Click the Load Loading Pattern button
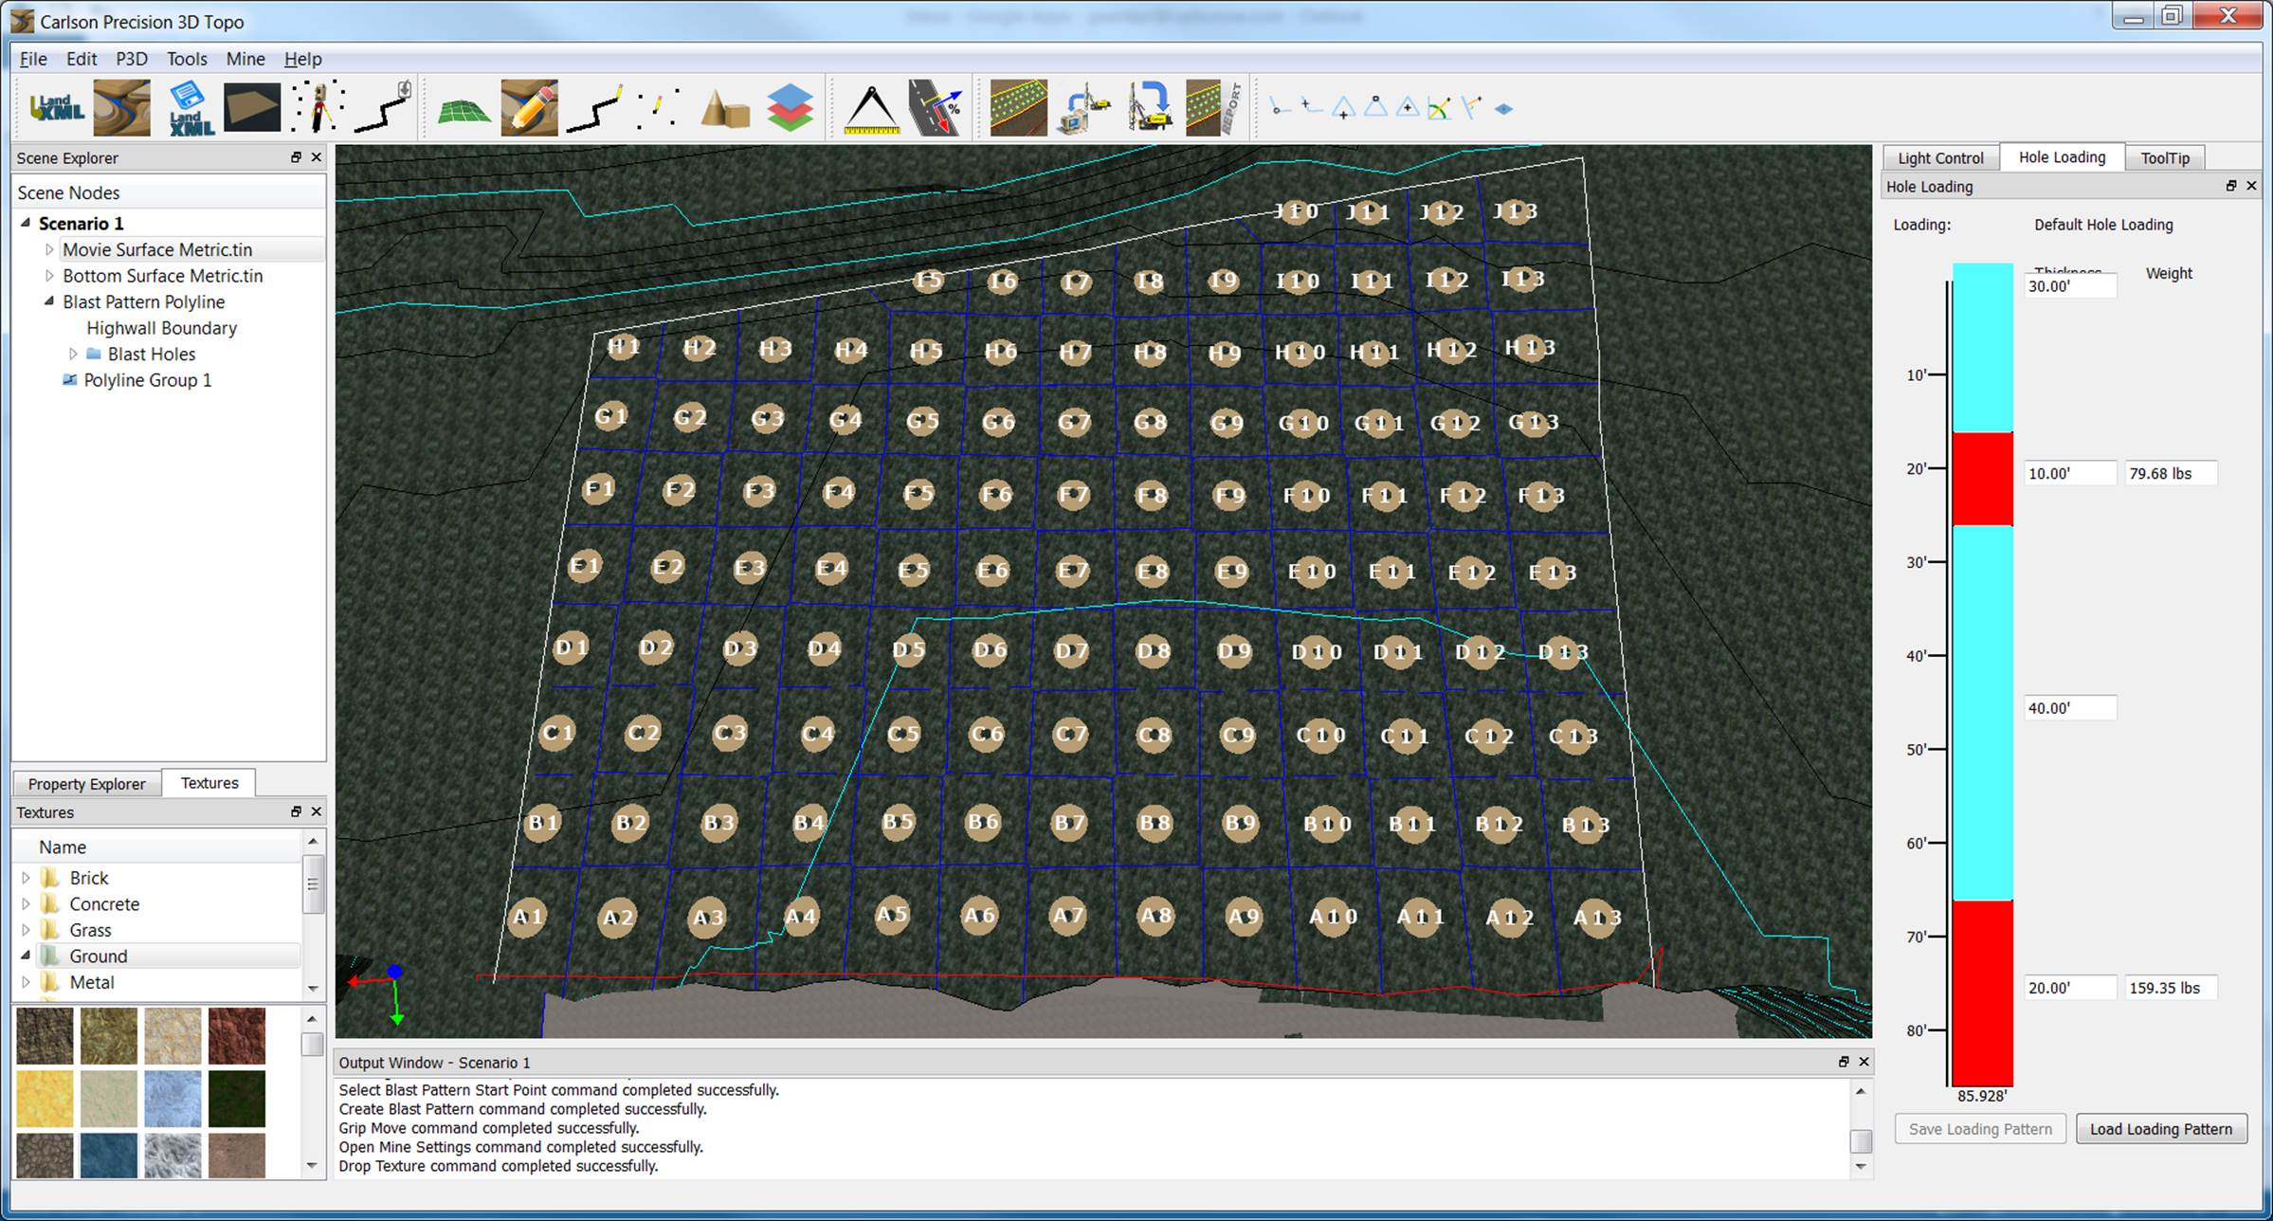Image resolution: width=2273 pixels, height=1221 pixels. 2161,1129
